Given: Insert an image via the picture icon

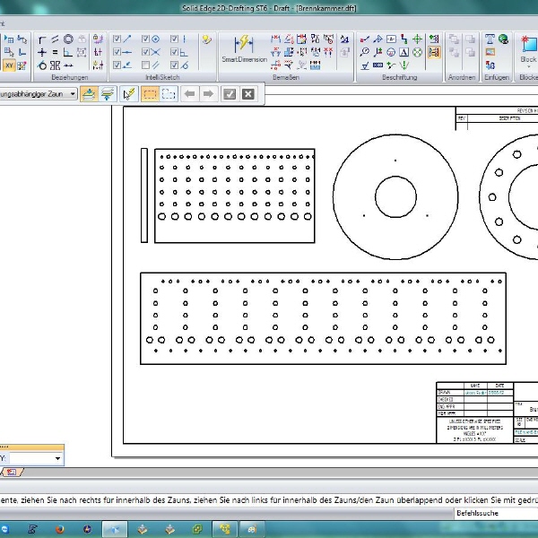Looking at the screenshot, I should tap(490, 52).
